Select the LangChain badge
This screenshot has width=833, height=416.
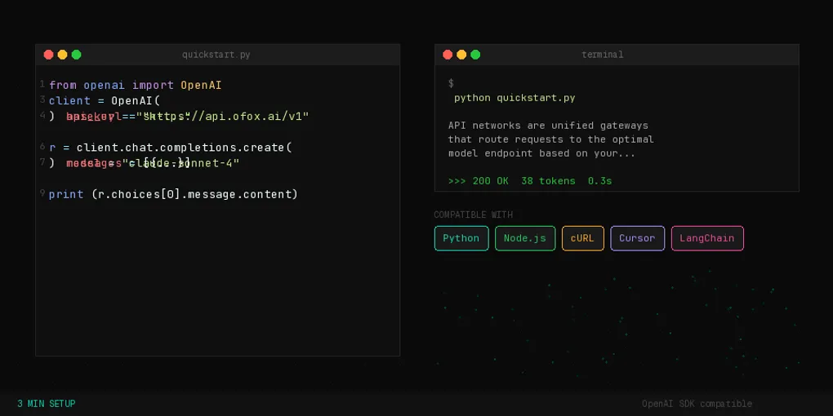point(707,238)
